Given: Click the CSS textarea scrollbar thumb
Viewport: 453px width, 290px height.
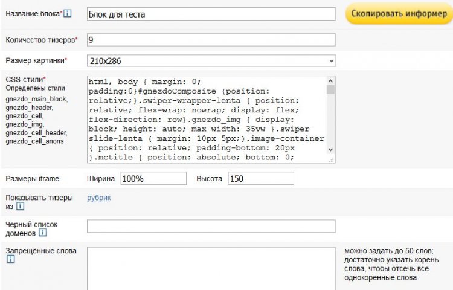Looking at the screenshot, I should [x=331, y=89].
